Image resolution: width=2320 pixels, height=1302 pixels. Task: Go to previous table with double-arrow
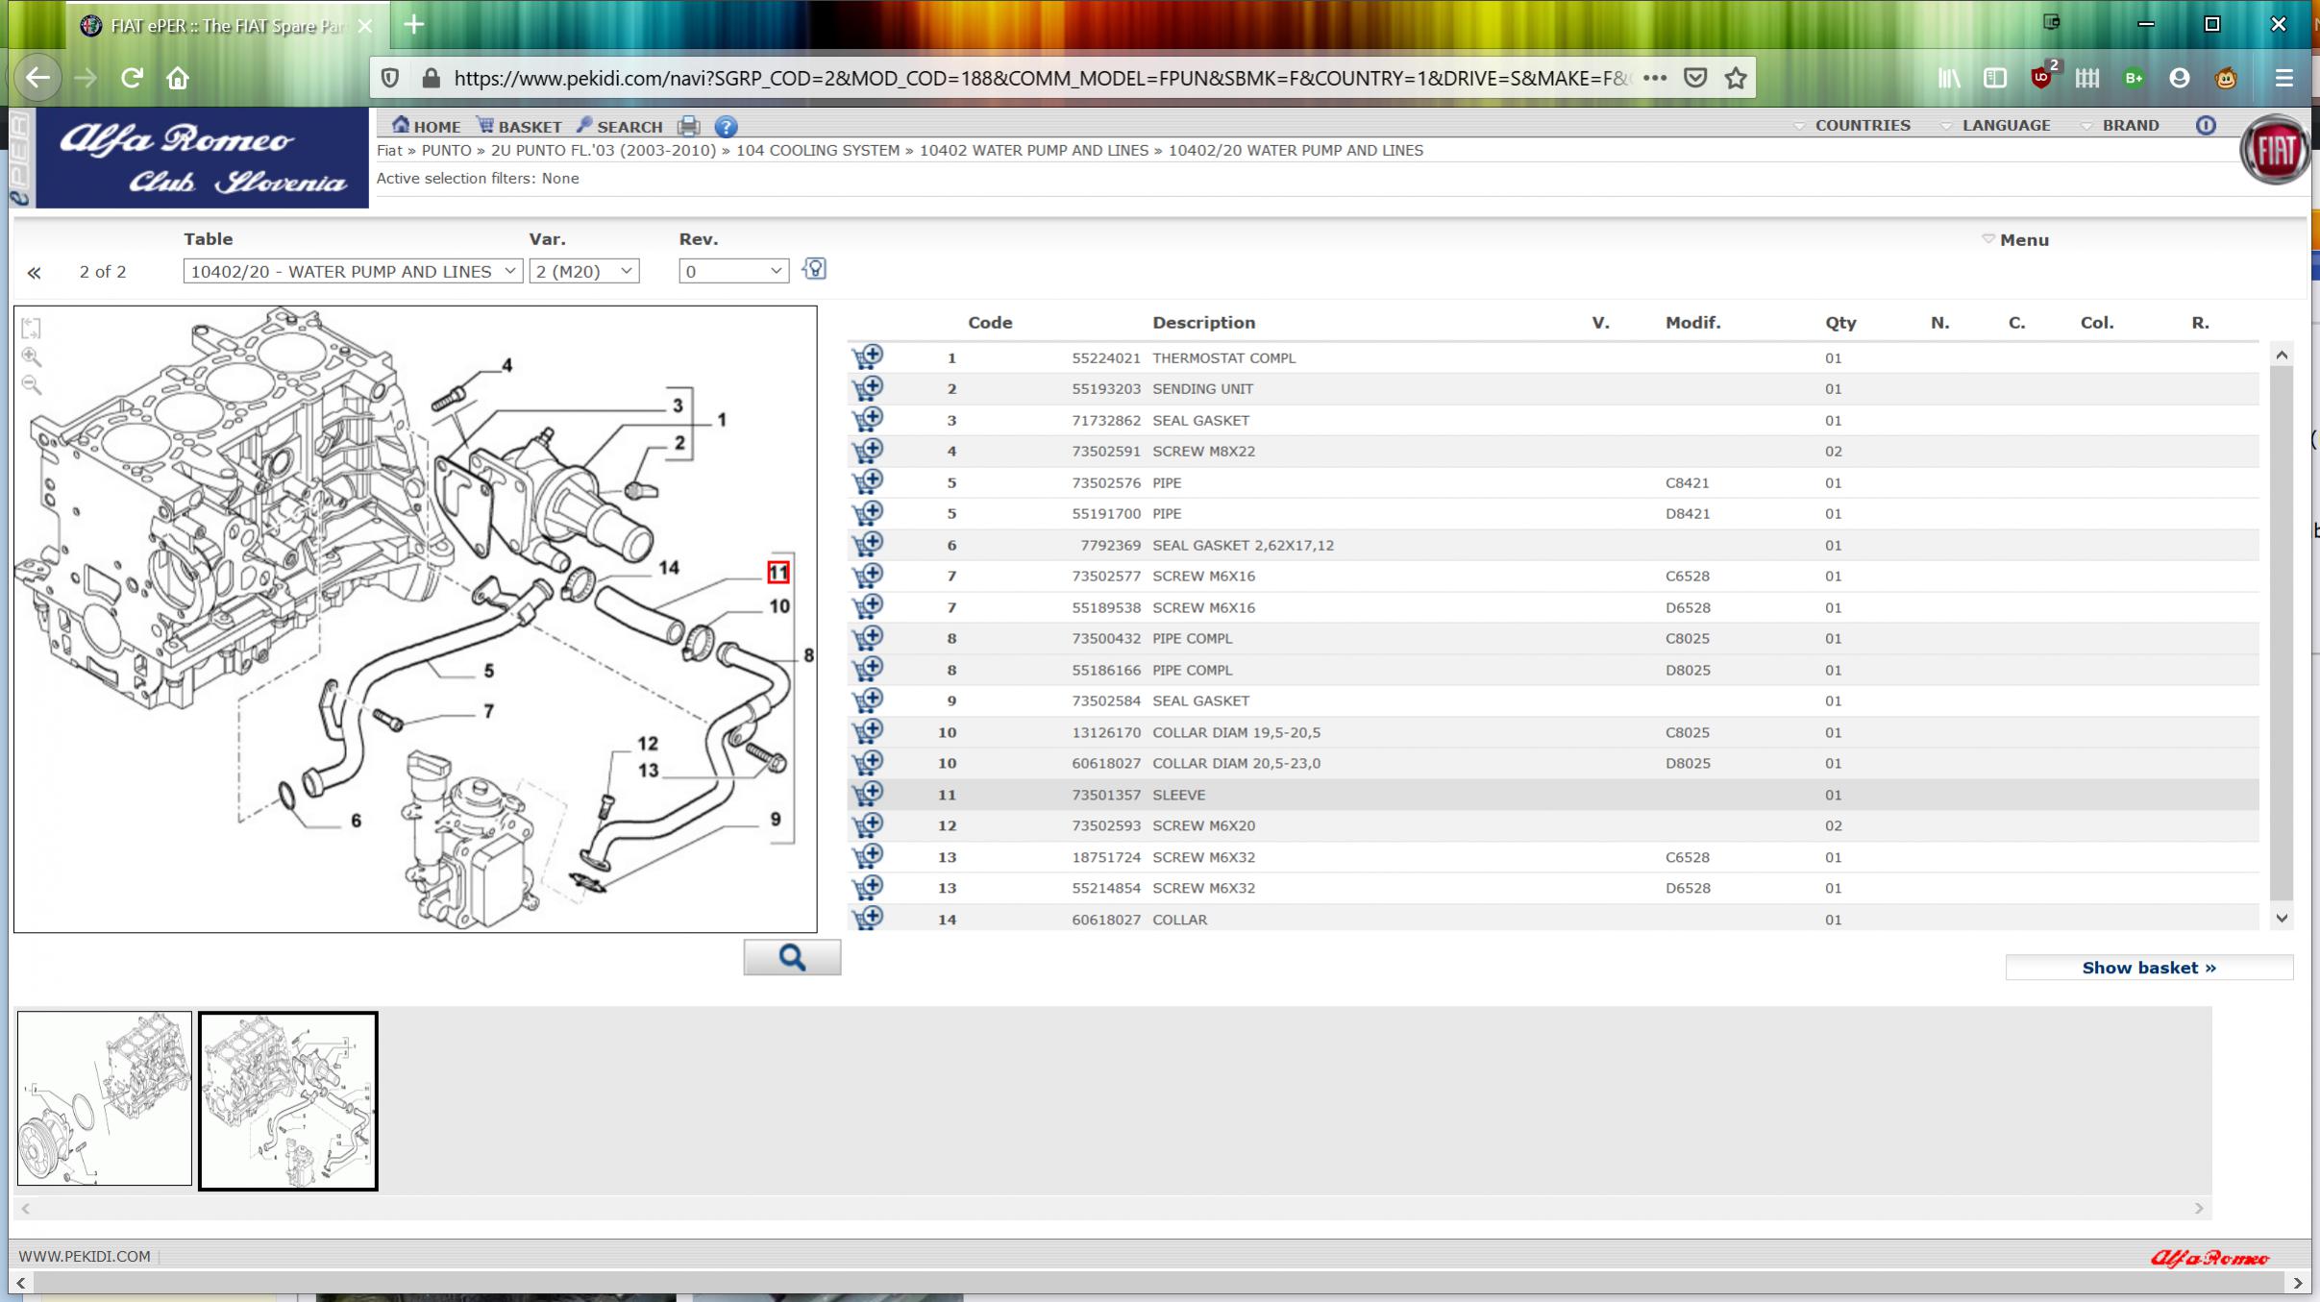(34, 273)
